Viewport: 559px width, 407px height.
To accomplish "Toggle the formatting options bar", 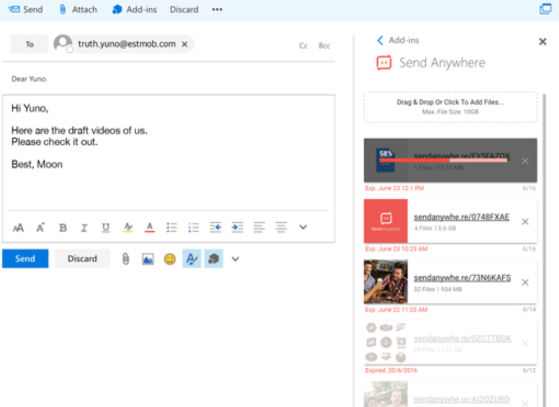I will pyautogui.click(x=192, y=259).
